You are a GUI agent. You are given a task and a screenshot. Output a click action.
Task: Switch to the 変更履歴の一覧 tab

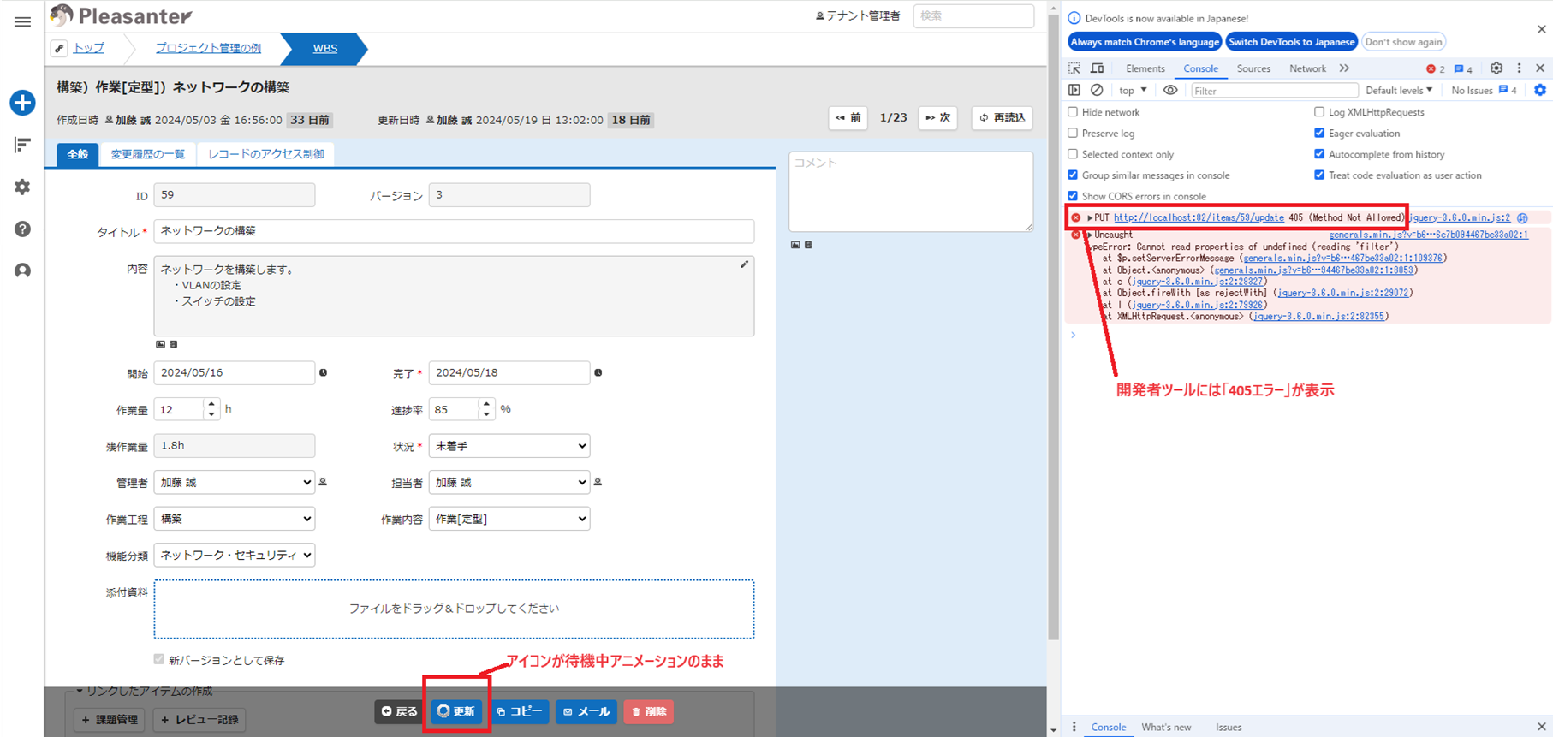(148, 154)
